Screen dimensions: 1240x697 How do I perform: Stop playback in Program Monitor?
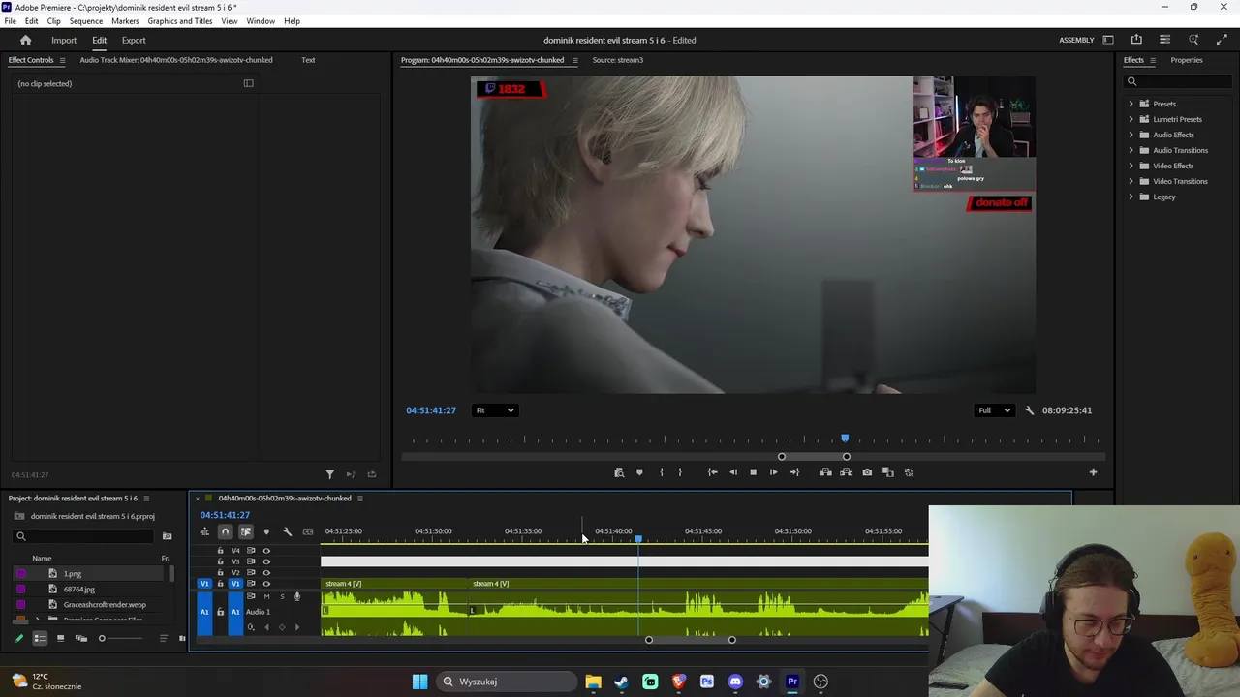(x=753, y=472)
